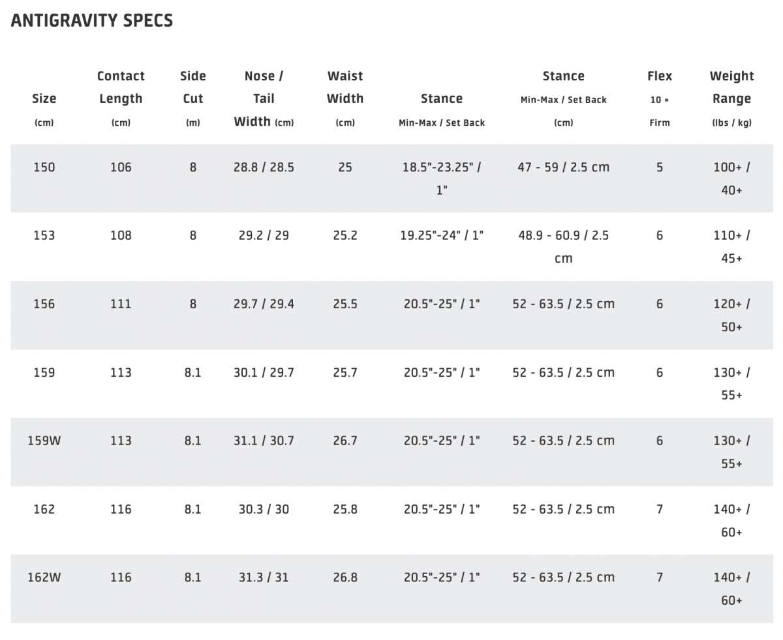Click the 120+ / 50+ weight cell
The height and width of the screenshot is (640, 783).
point(731,315)
